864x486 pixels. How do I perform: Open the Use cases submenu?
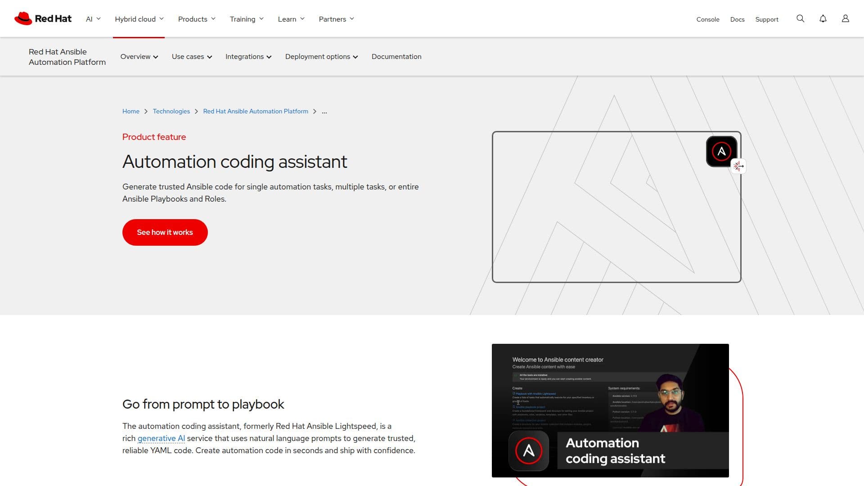192,57
